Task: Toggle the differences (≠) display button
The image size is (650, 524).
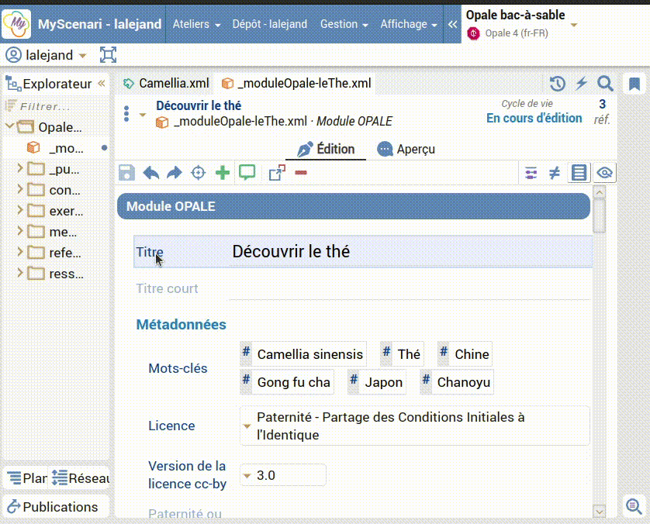Action: pos(554,173)
